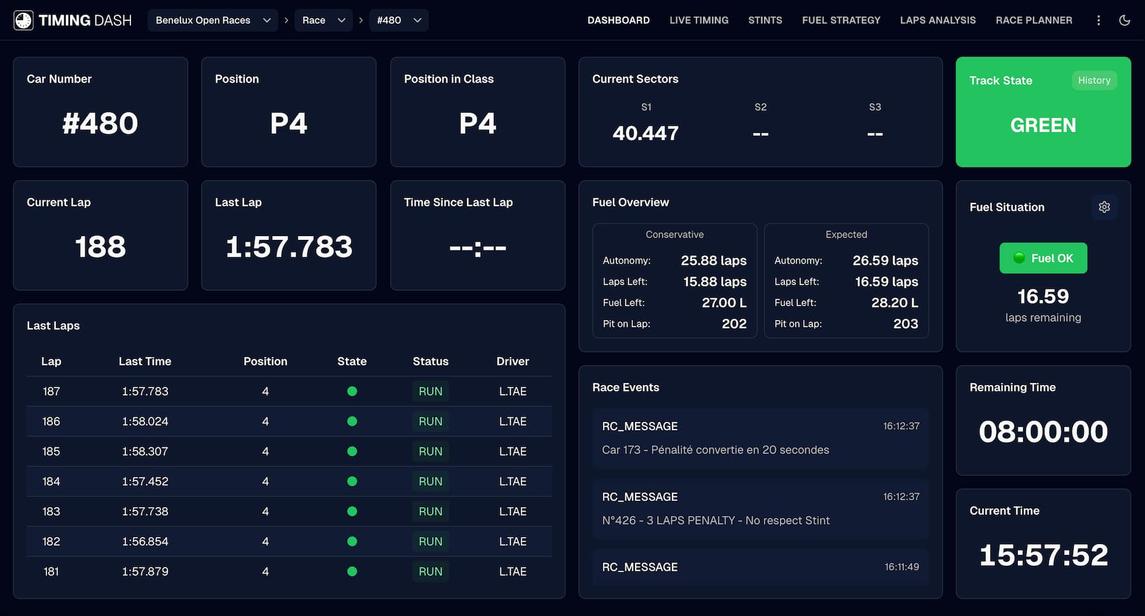Click the state dot on lap 184 row
This screenshot has width=1145, height=616.
[x=352, y=481]
